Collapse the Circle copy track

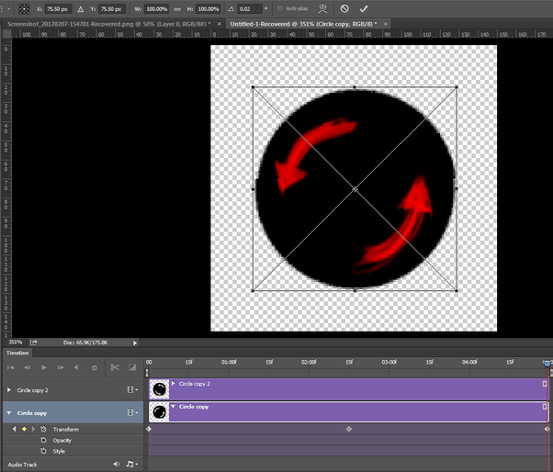tap(10, 413)
